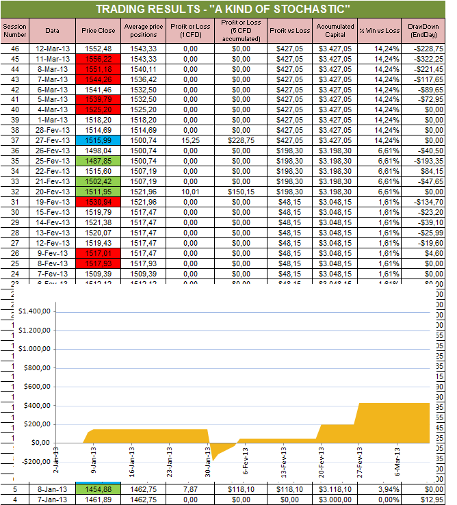This screenshot has width=457, height=505.
Task: Select the 'Profit vs Loss' column header
Action: [x=289, y=31]
